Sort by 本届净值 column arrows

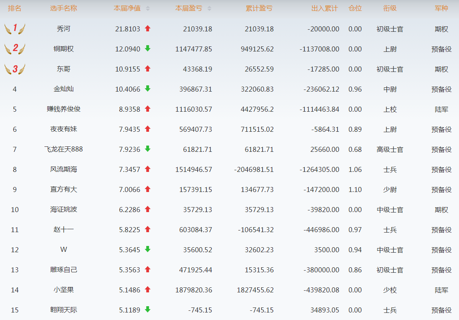(x=148, y=8)
